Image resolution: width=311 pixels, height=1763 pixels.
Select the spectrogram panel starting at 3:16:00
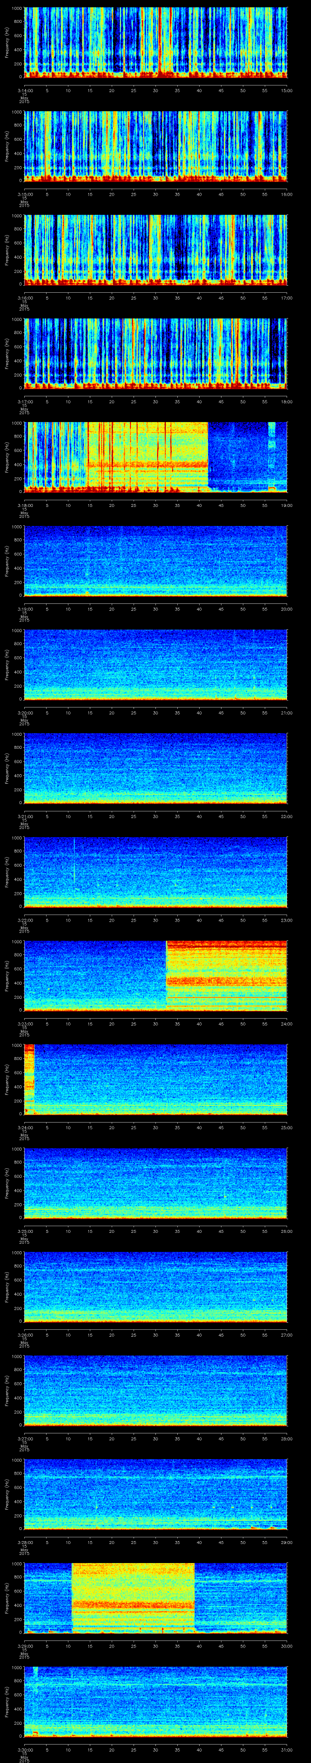156,250
